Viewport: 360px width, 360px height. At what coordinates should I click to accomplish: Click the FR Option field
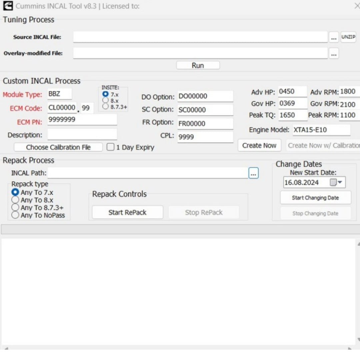click(x=205, y=124)
